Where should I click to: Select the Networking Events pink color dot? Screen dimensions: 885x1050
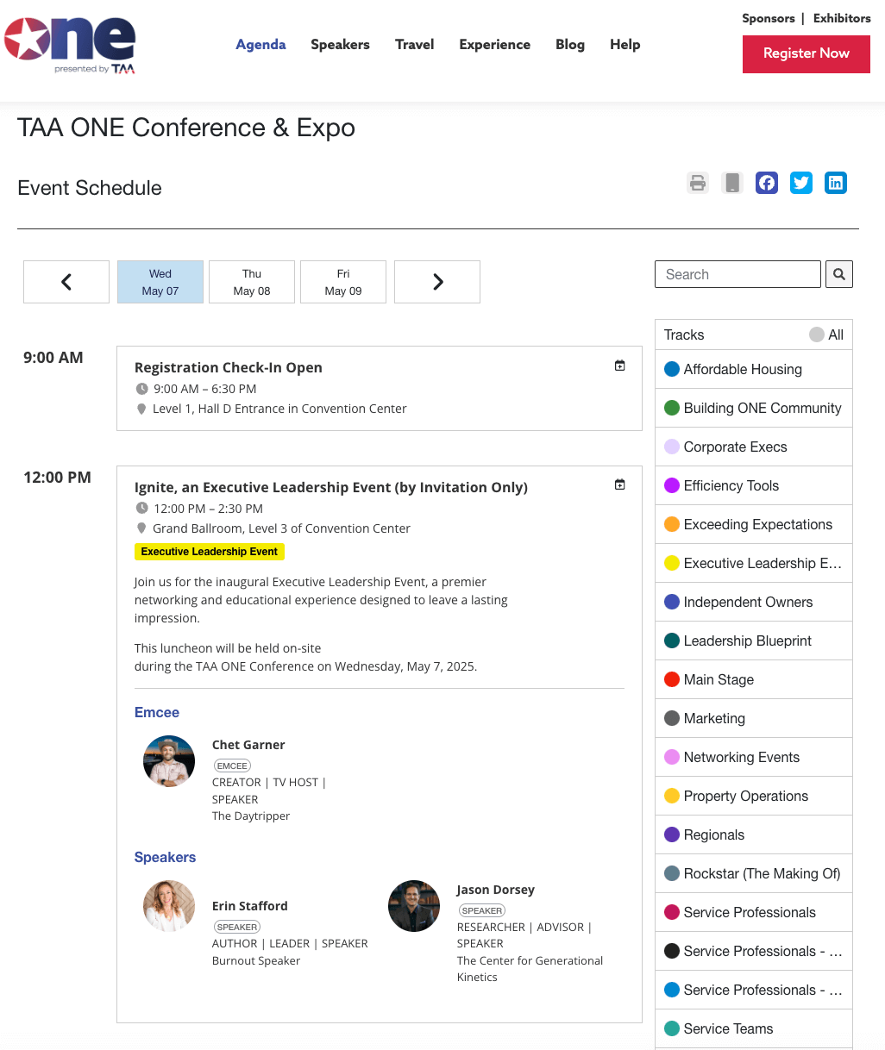click(x=671, y=757)
